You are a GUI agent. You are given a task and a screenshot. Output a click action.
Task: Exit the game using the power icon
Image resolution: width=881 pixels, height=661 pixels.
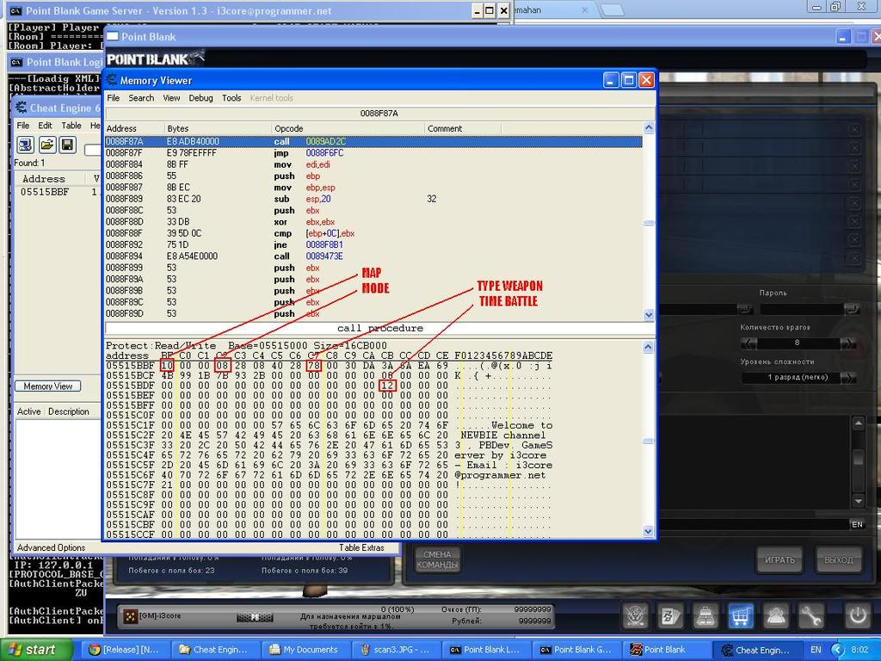point(857,615)
